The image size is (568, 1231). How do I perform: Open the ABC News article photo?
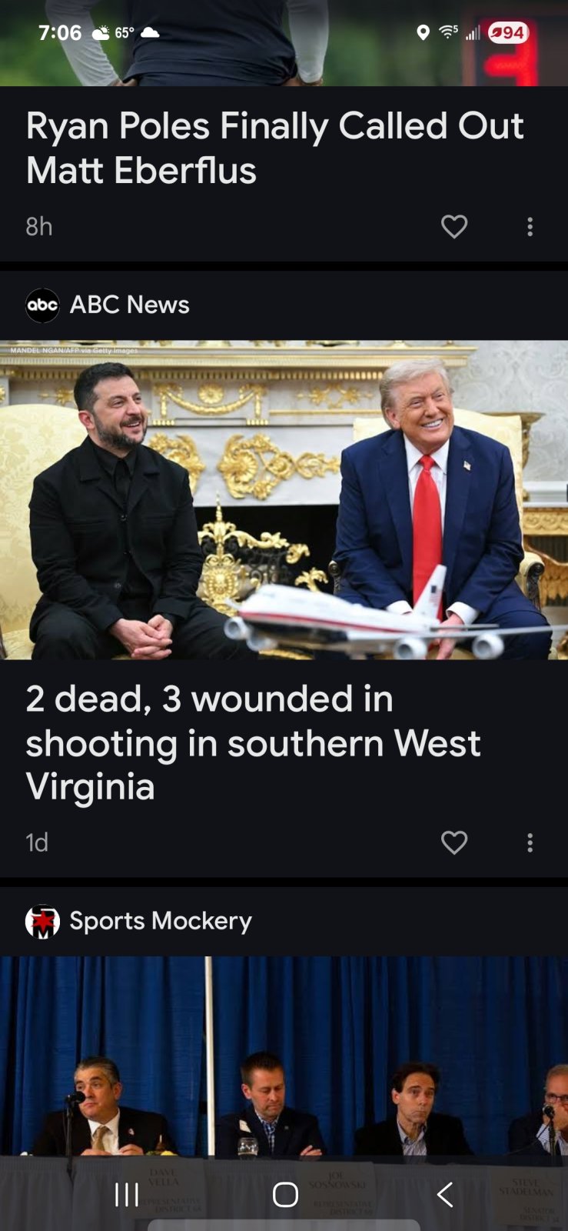[x=284, y=500]
